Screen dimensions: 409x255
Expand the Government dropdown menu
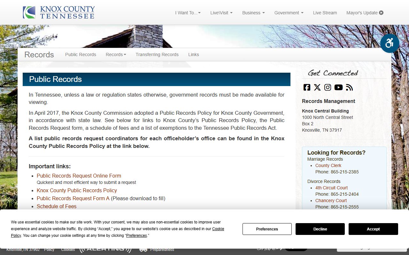pyautogui.click(x=289, y=13)
